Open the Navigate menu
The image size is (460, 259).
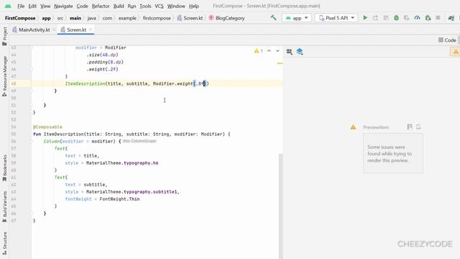pos(63,6)
